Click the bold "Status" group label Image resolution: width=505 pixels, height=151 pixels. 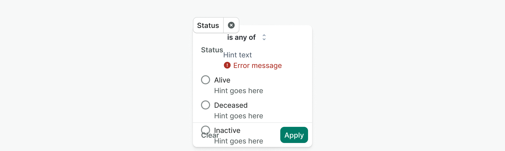[212, 50]
